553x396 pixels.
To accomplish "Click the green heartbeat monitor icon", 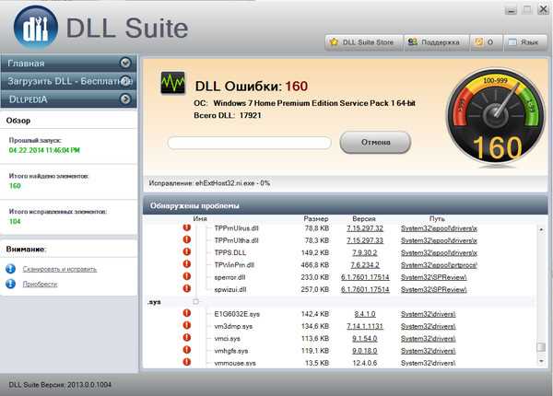I will pyautogui.click(x=173, y=83).
